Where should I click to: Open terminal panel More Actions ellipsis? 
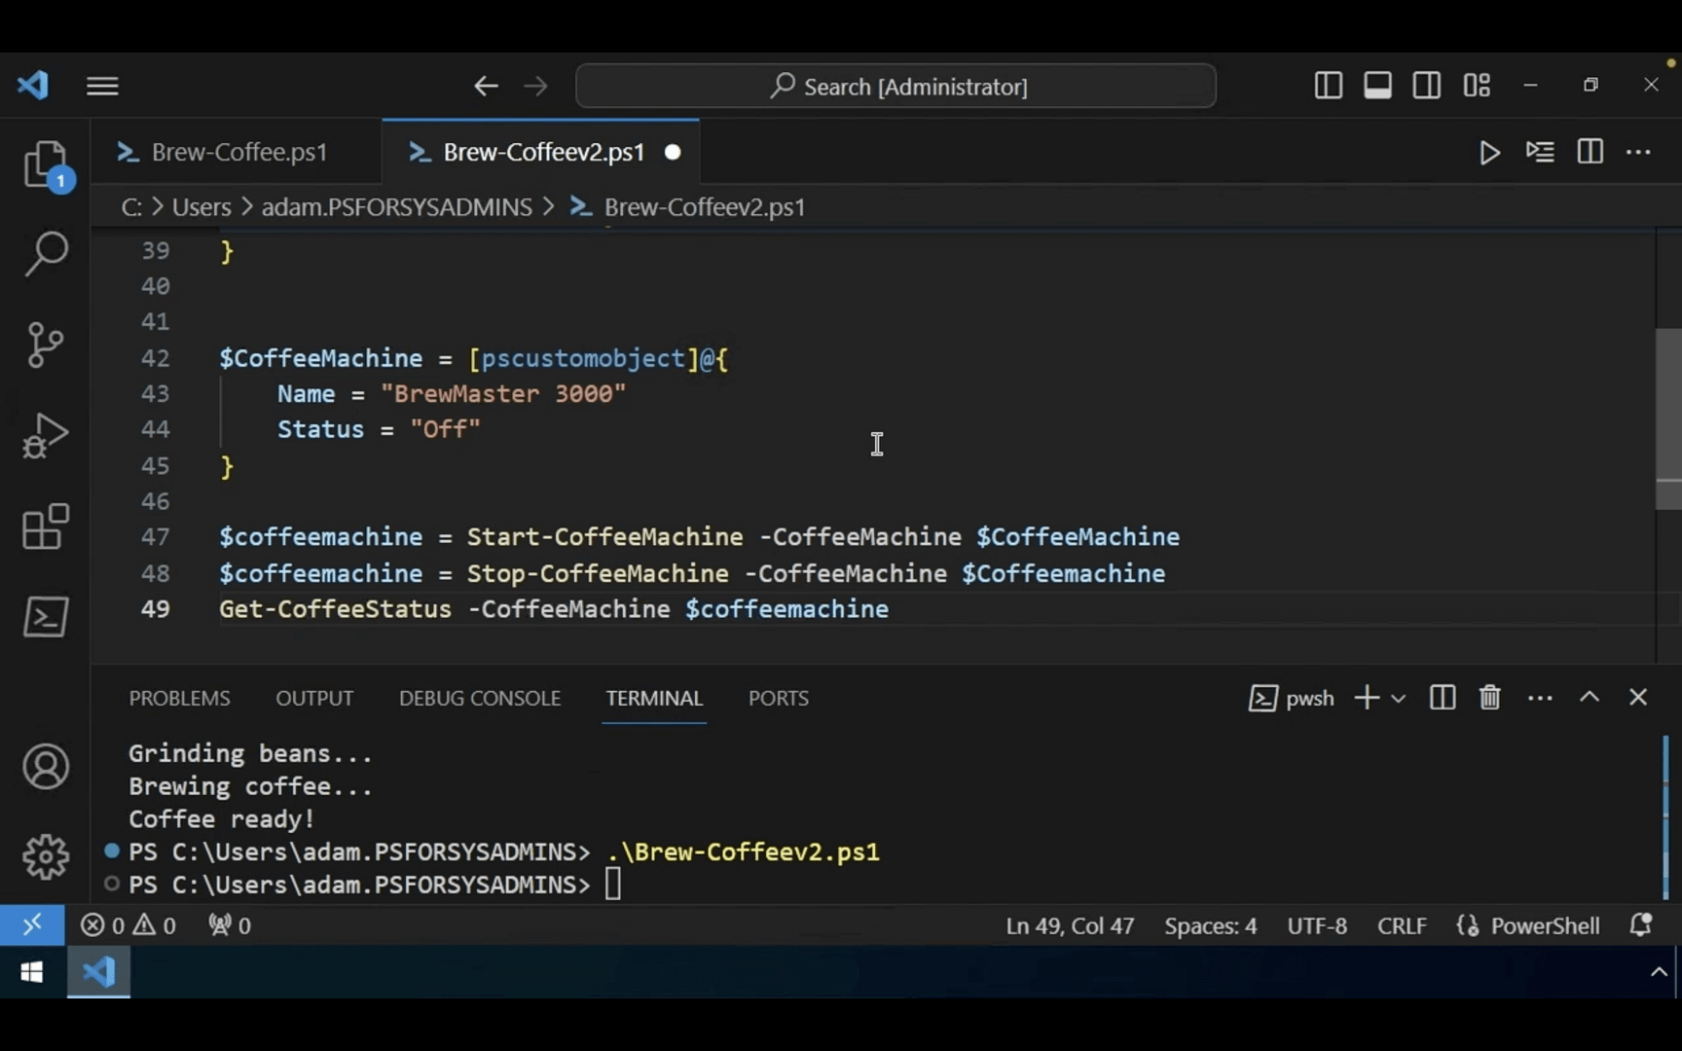(x=1540, y=698)
